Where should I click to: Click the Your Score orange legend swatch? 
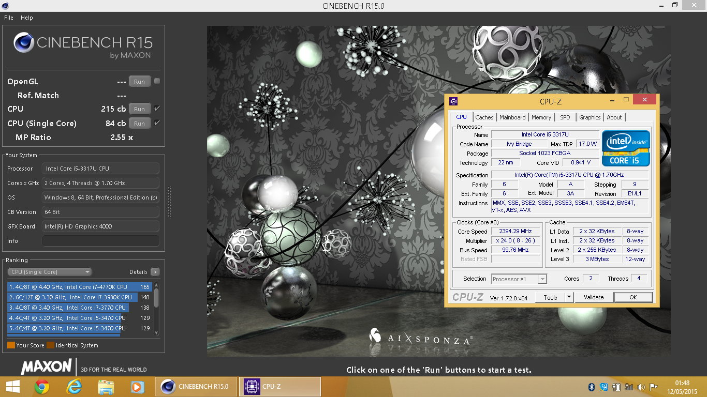11,345
